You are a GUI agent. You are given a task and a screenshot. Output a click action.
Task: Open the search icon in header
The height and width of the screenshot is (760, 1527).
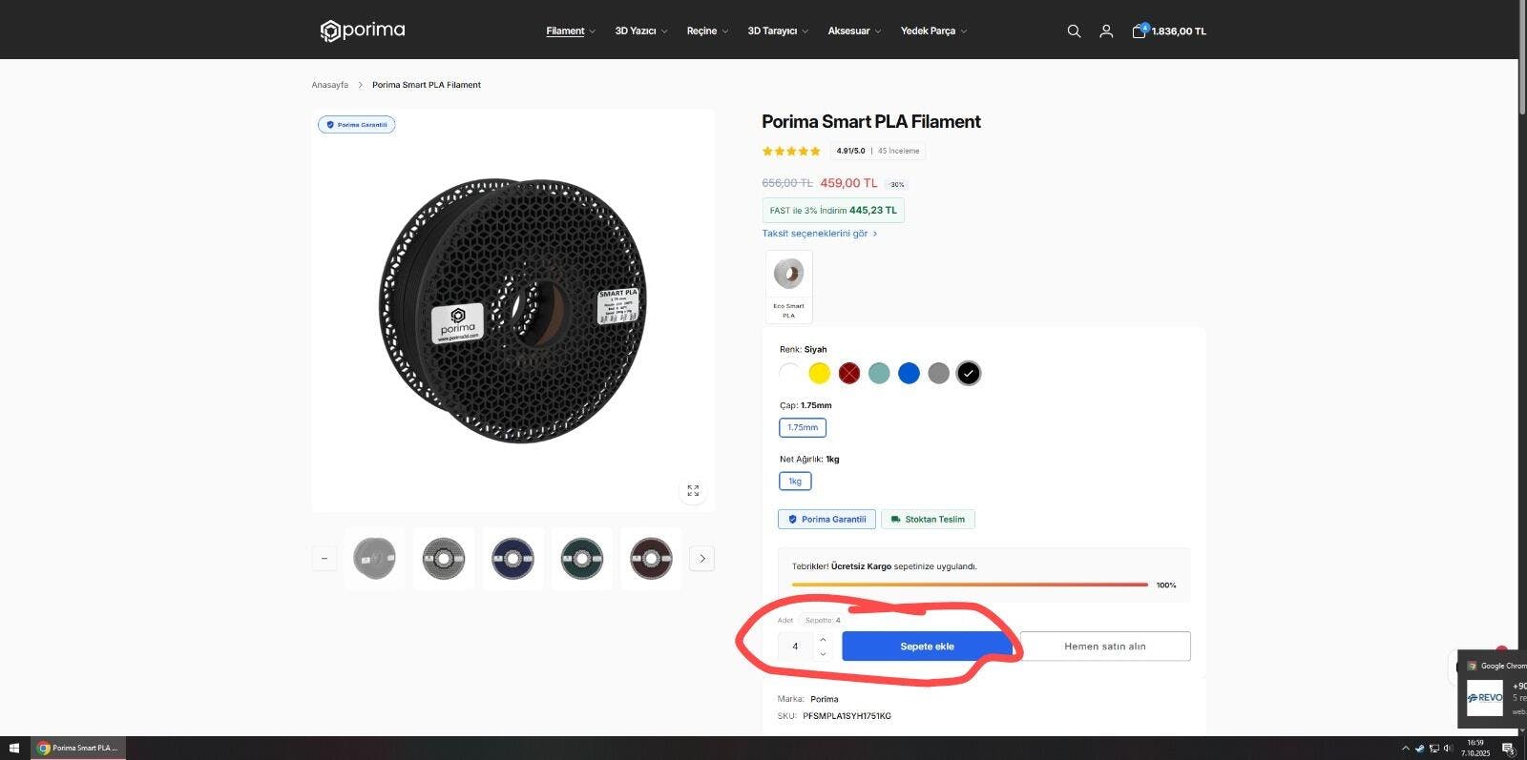click(1074, 31)
